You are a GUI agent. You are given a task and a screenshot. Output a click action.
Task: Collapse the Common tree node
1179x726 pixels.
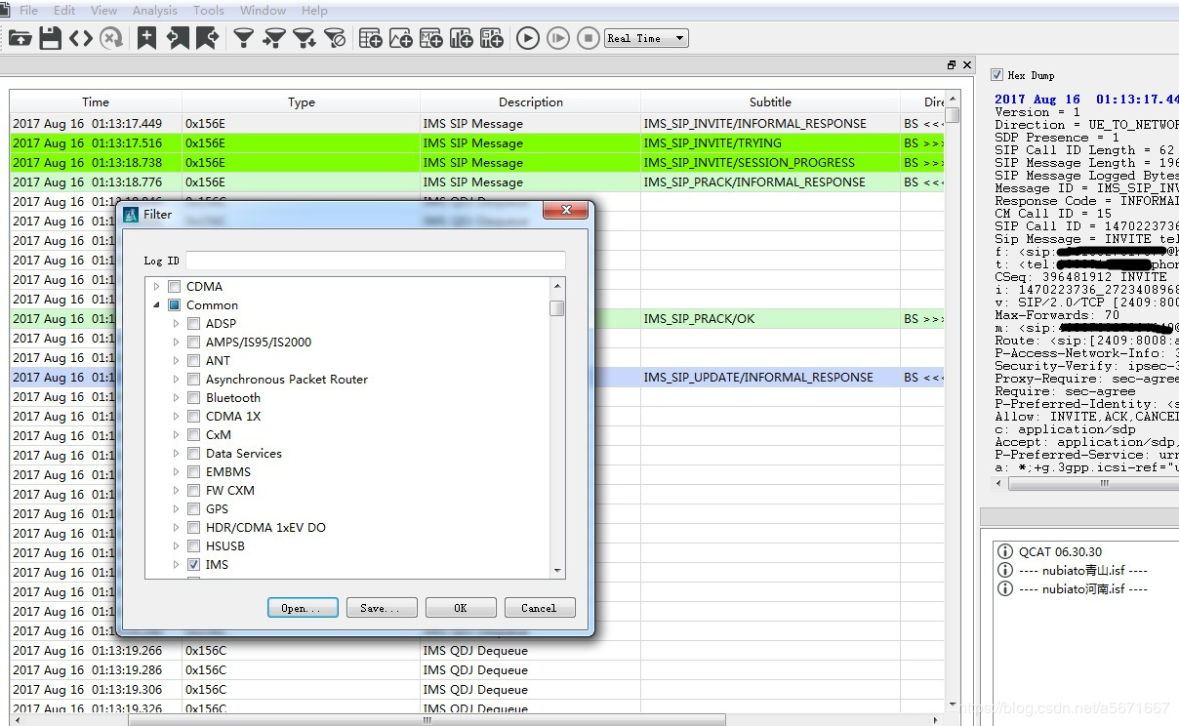coord(156,305)
